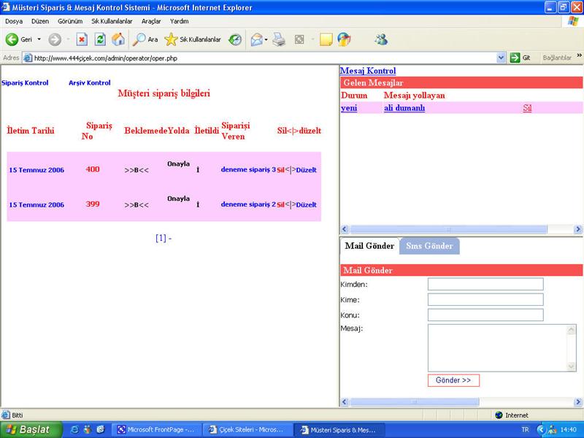The width and height of the screenshot is (584, 438).
Task: Switch to the Sms Gönder tab
Action: point(429,246)
